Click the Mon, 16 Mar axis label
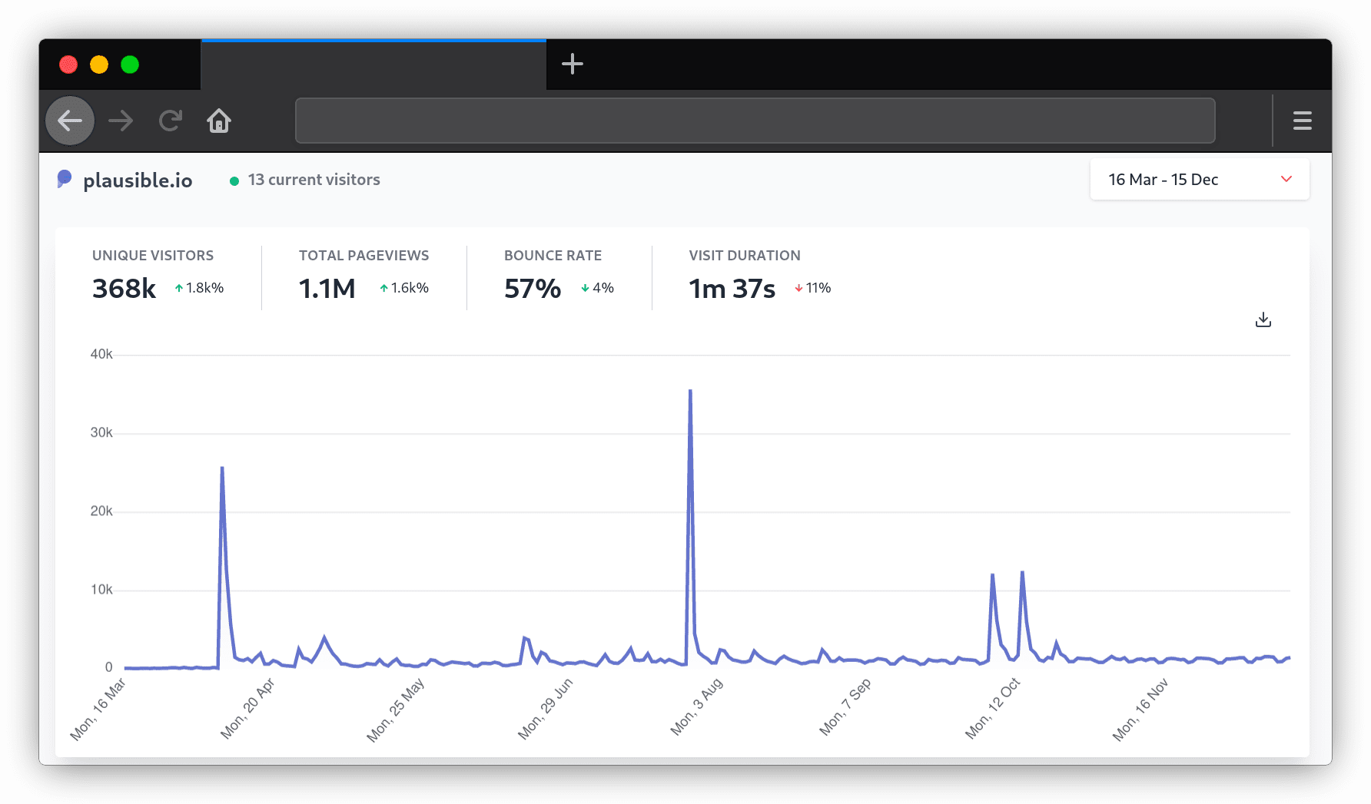This screenshot has width=1371, height=804. [98, 710]
